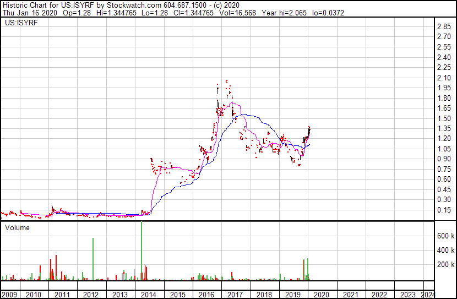This screenshot has height=299, width=457.
Task: Click the 0.30 price axis label
Action: point(444,200)
